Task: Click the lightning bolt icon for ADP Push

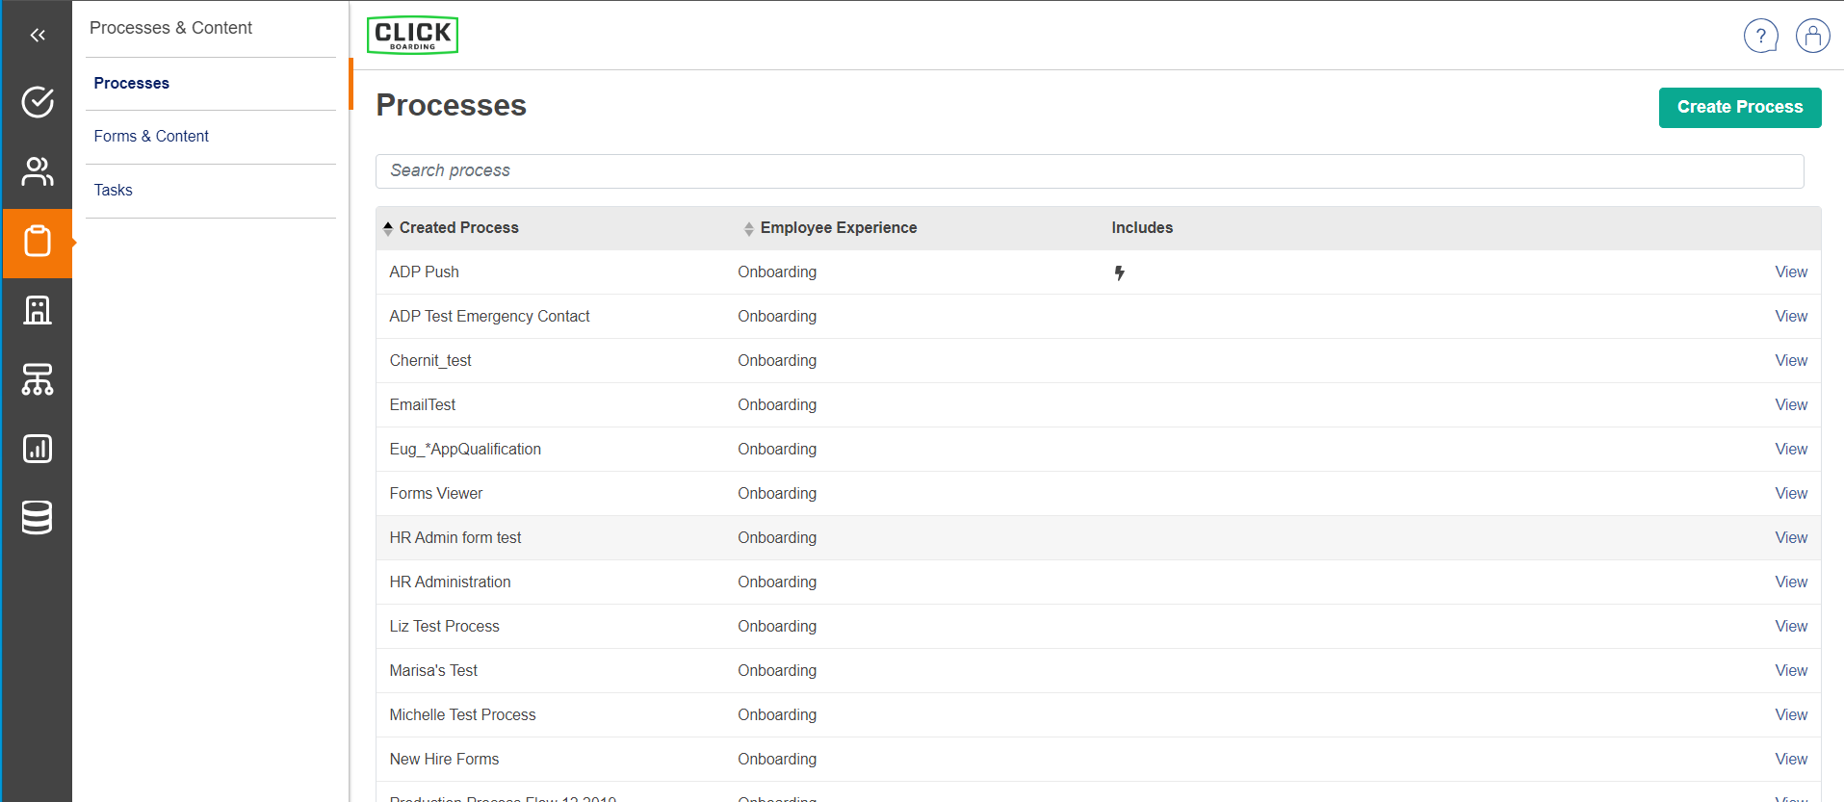Action: tap(1119, 273)
